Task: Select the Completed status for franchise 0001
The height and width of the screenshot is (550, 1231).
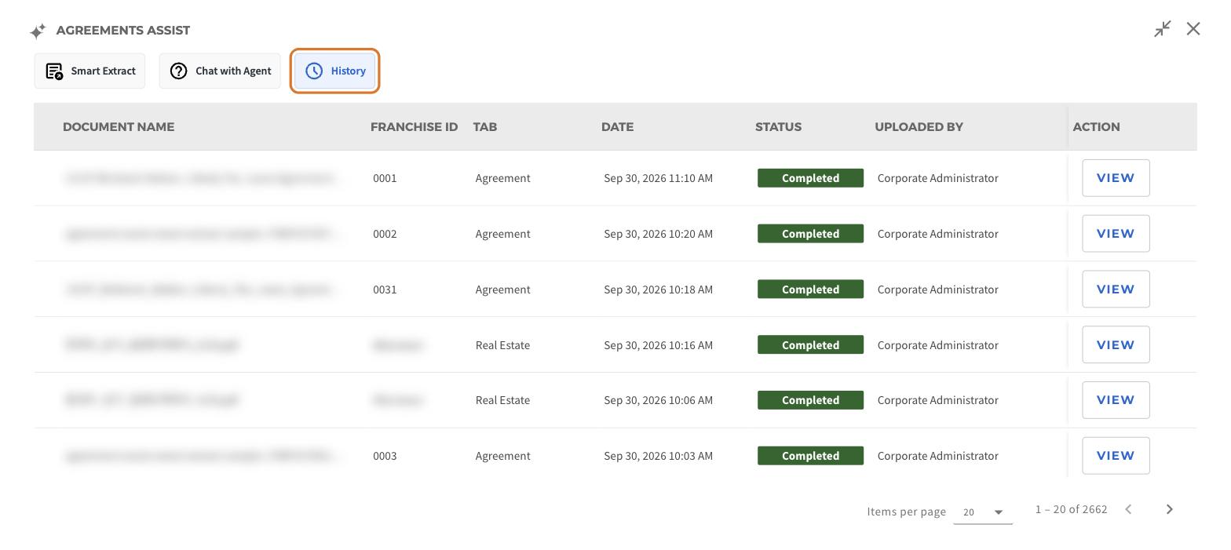Action: (x=810, y=178)
